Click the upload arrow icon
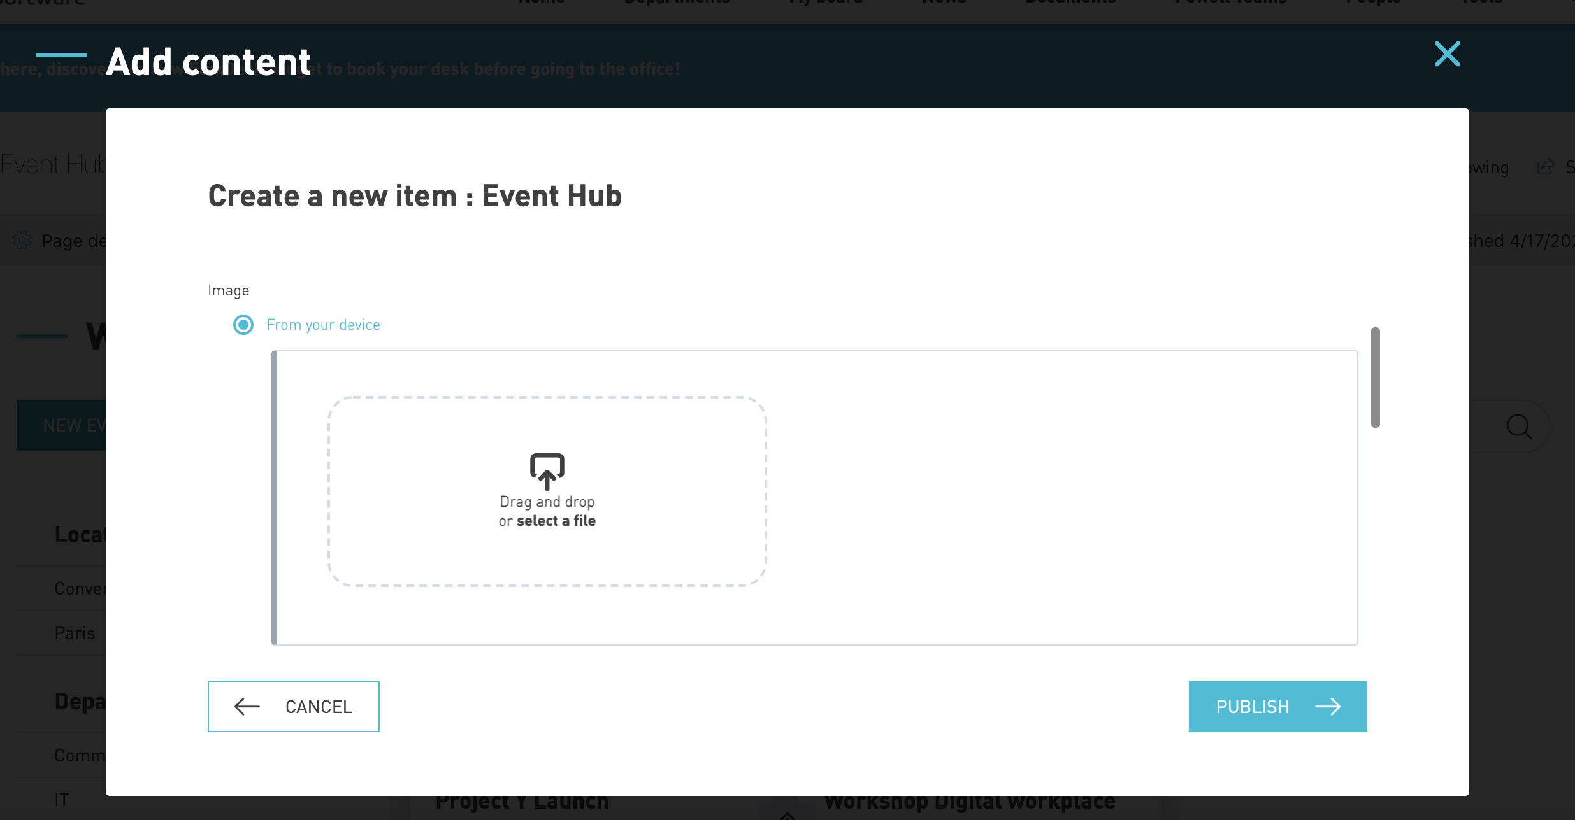 pyautogui.click(x=547, y=471)
